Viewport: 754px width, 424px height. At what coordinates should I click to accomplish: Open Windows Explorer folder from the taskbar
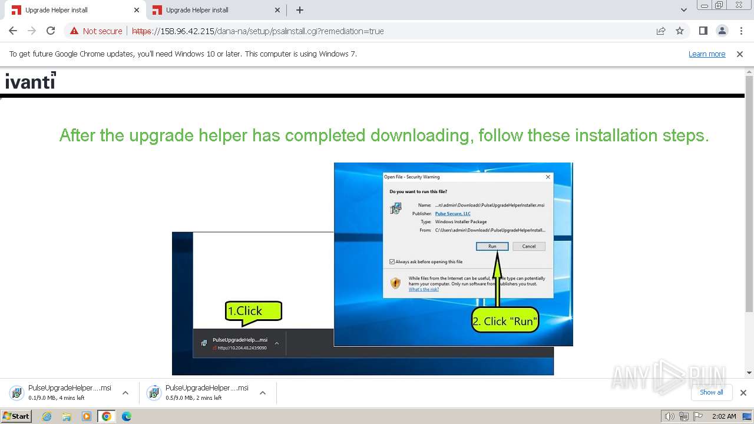[67, 416]
